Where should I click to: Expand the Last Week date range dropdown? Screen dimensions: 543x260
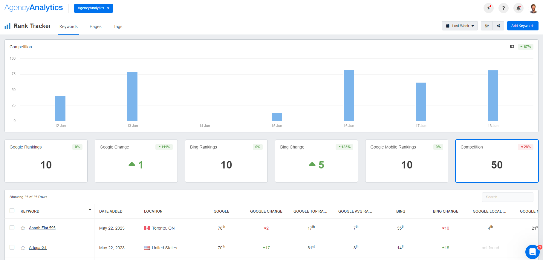(x=460, y=26)
